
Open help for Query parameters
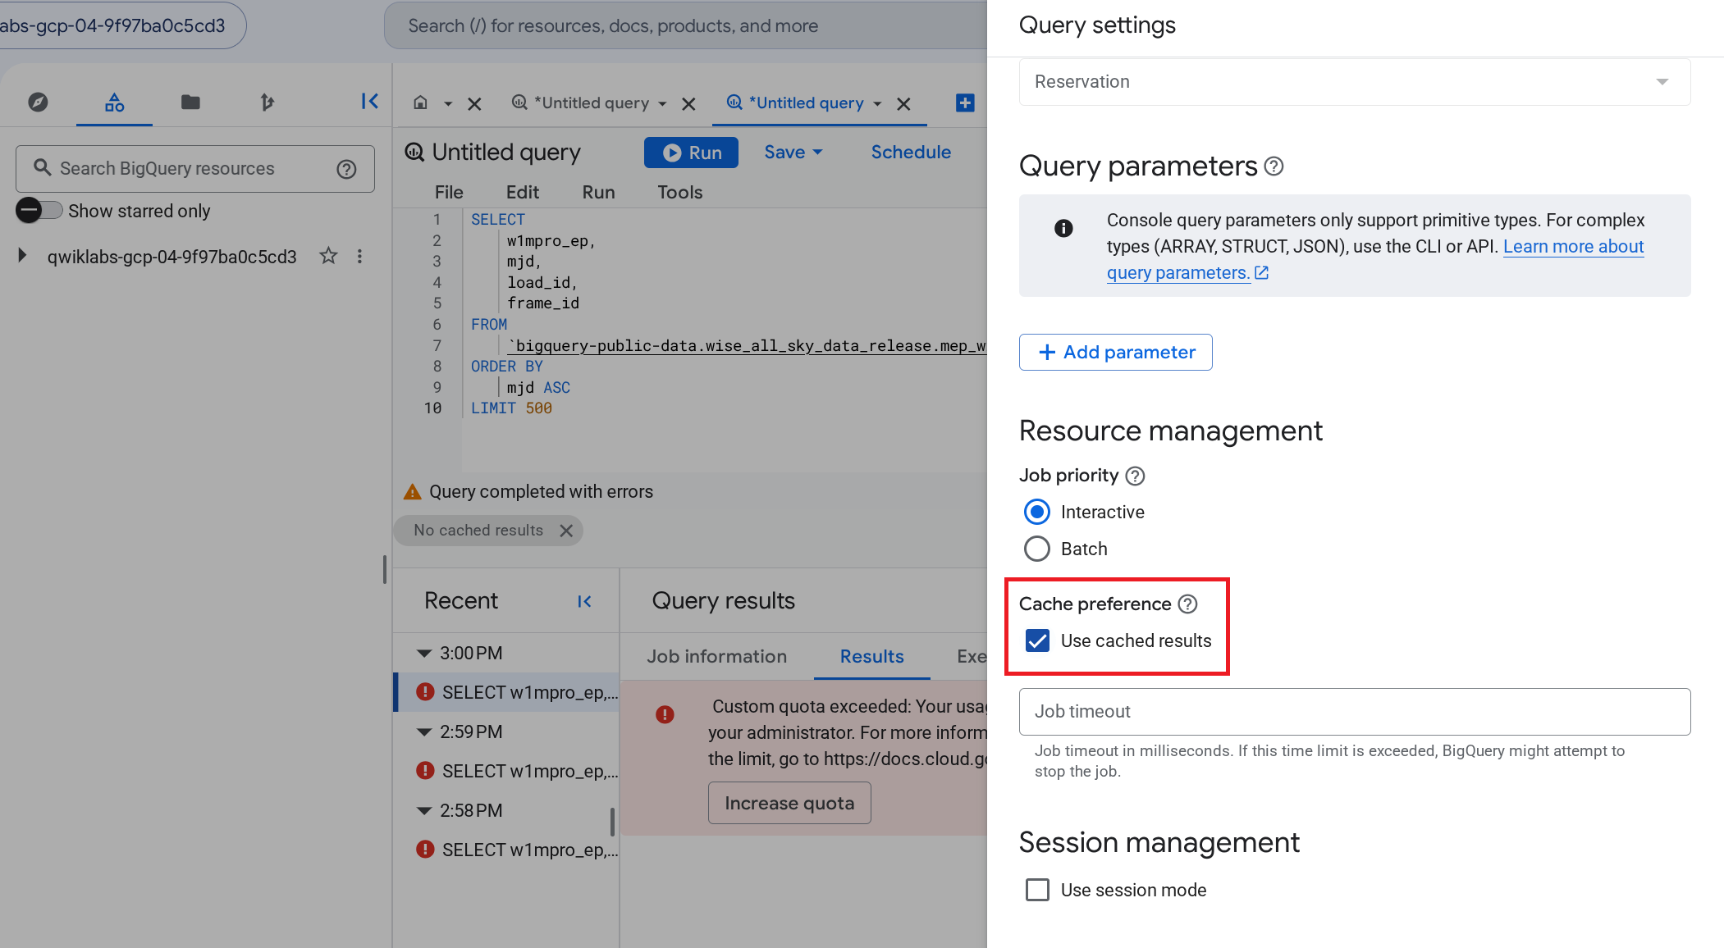pos(1274,166)
